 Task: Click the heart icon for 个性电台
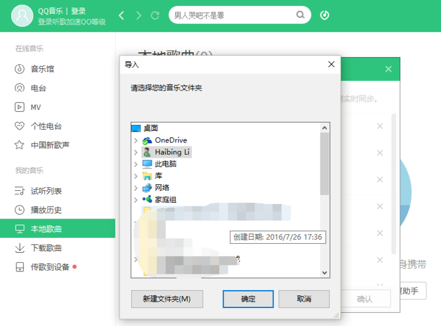point(19,126)
